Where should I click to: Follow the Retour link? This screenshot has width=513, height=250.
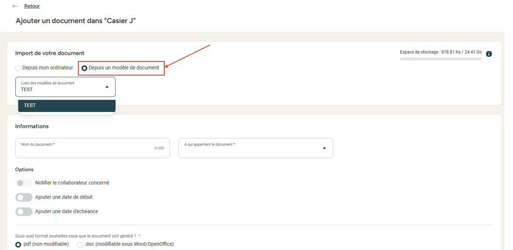point(32,6)
